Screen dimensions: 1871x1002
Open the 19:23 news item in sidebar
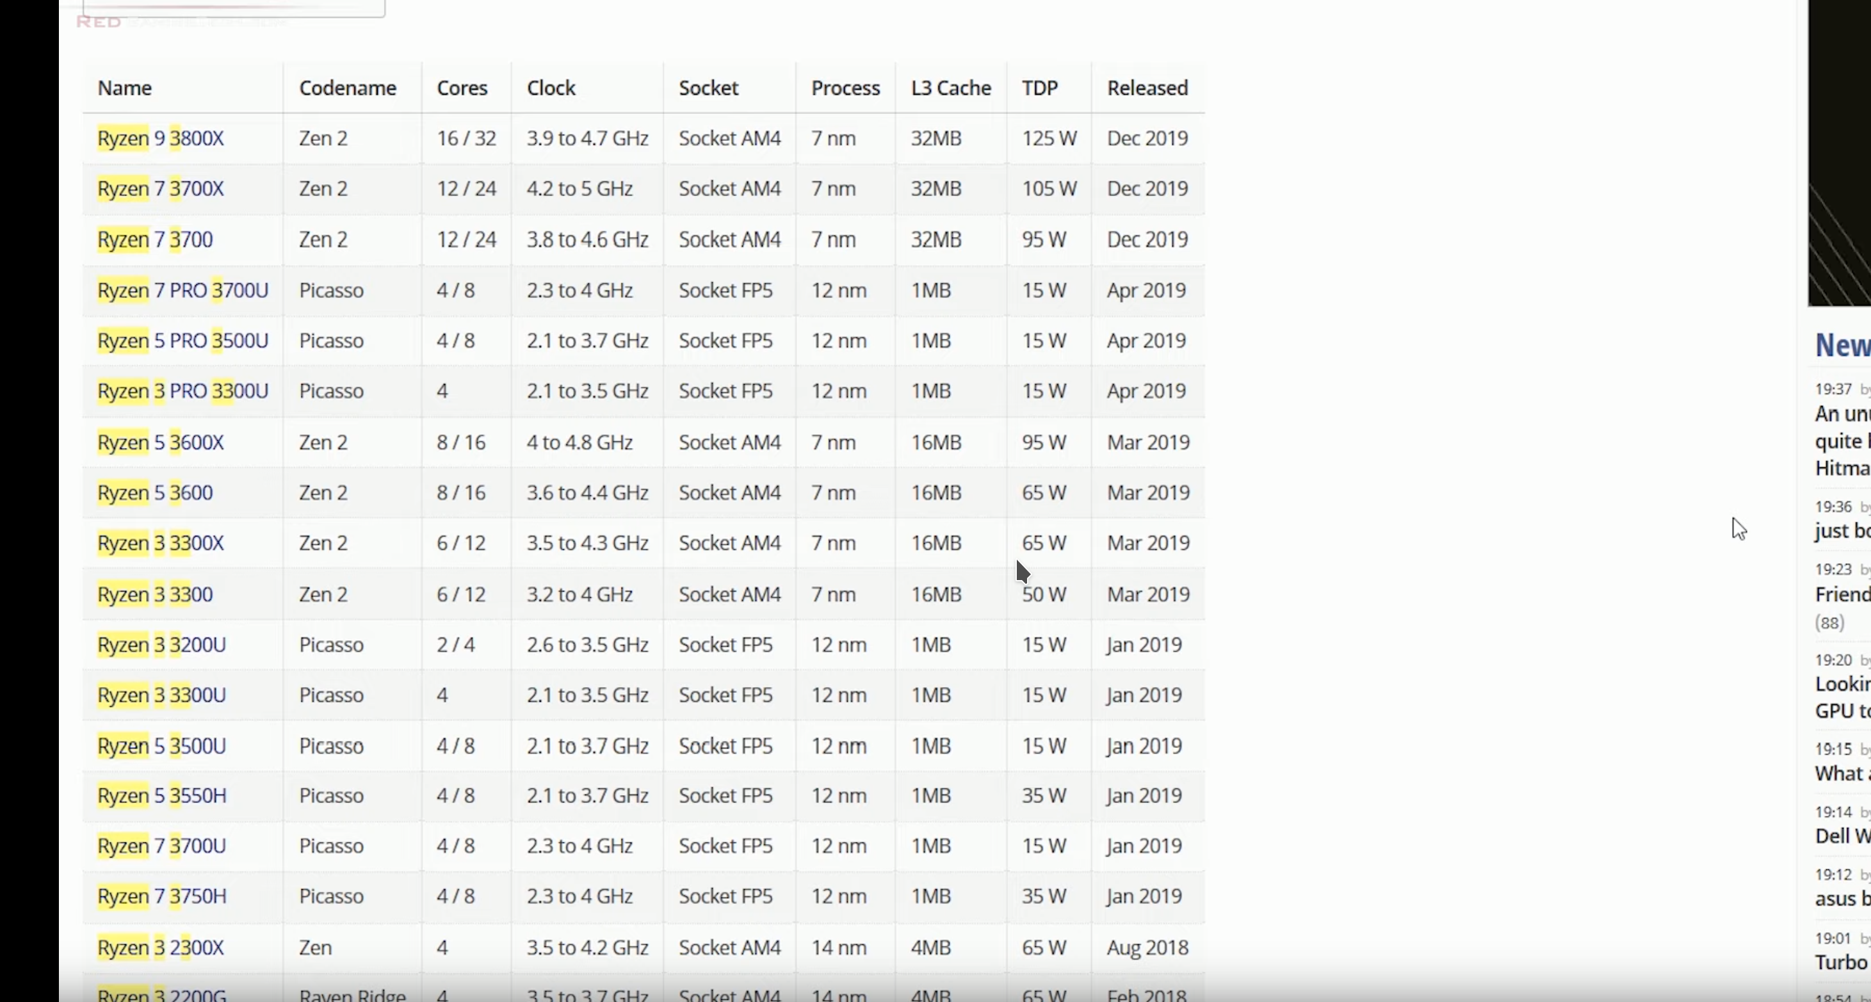1843,595
